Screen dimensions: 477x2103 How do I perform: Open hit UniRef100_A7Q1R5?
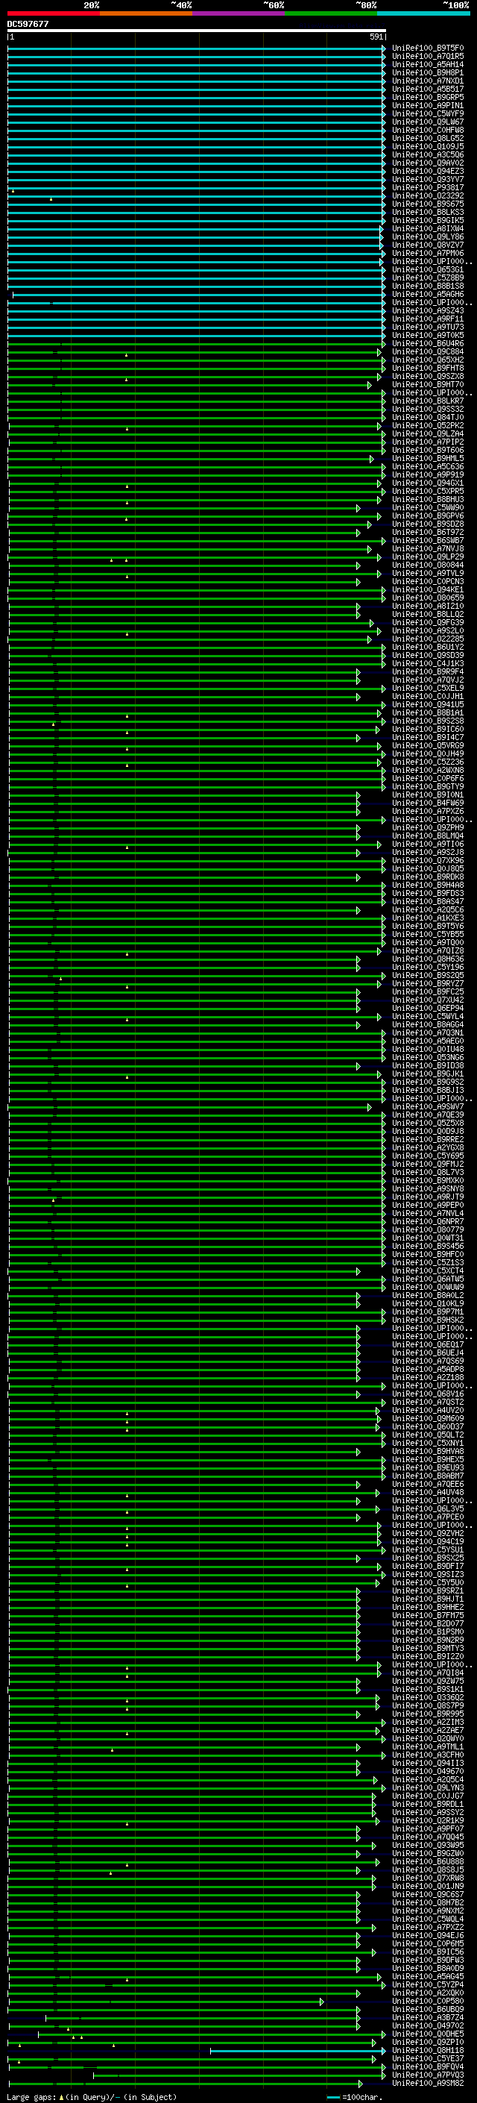428,57
